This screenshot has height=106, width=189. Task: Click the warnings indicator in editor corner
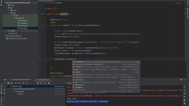click(x=179, y=3)
